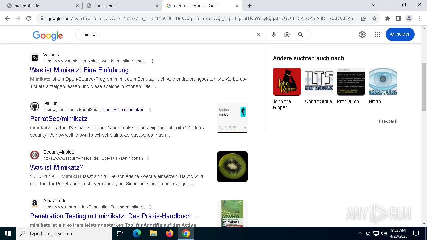The height and width of the screenshot is (240, 427).
Task: Switch to the second hurensohn.de tab
Action: click(122, 6)
